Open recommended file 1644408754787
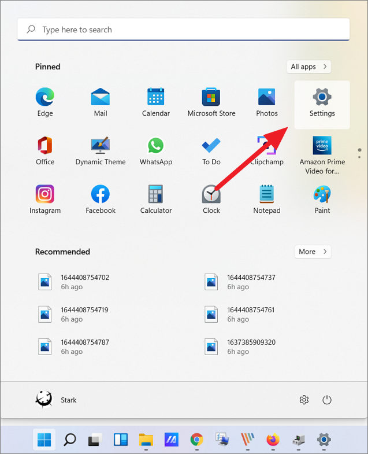The width and height of the screenshot is (368, 454). (74, 347)
